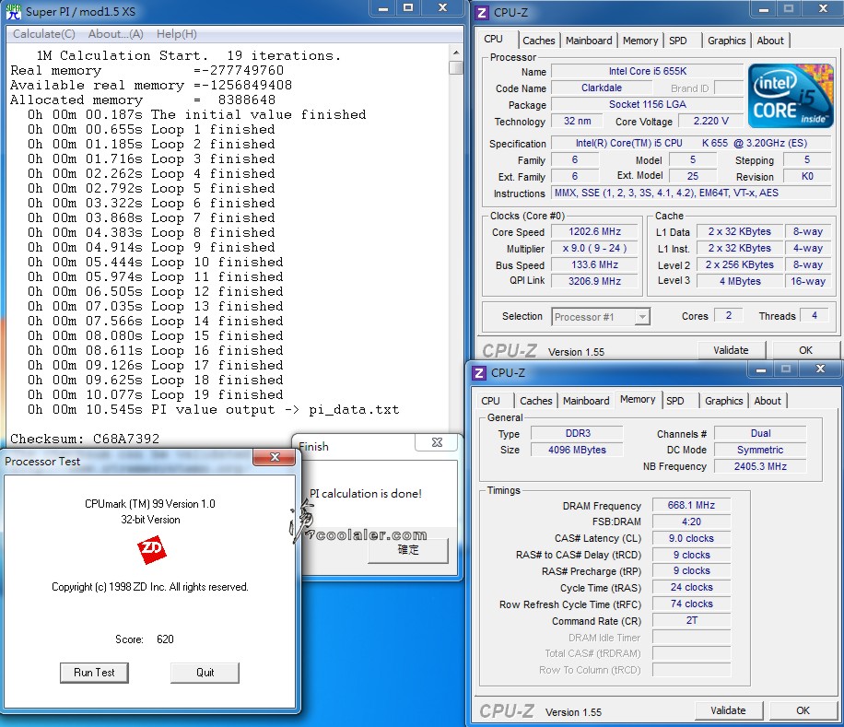Screen dimensions: 844x727
Task: Switch to Caches tab in upper CPU-Z
Action: (x=538, y=41)
